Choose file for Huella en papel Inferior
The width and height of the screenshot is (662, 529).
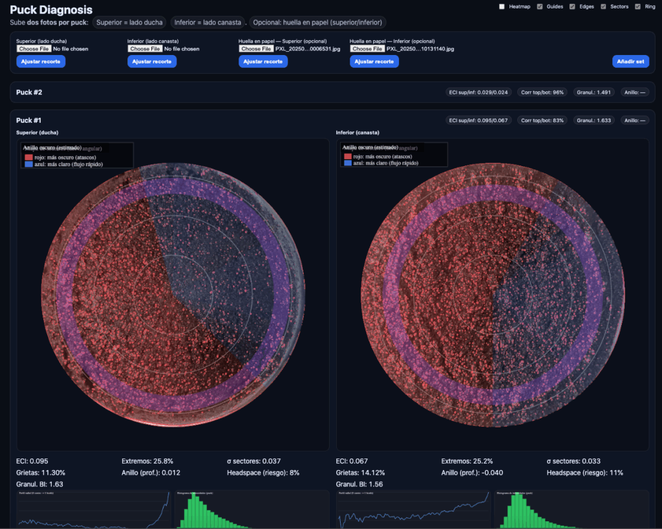367,49
